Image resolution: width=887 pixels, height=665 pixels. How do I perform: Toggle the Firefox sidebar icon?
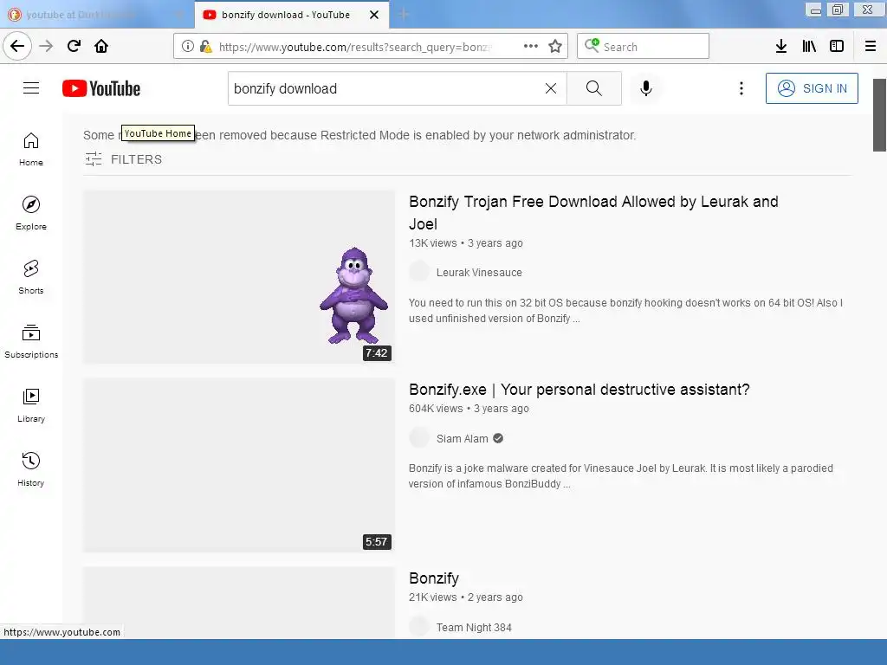837,47
